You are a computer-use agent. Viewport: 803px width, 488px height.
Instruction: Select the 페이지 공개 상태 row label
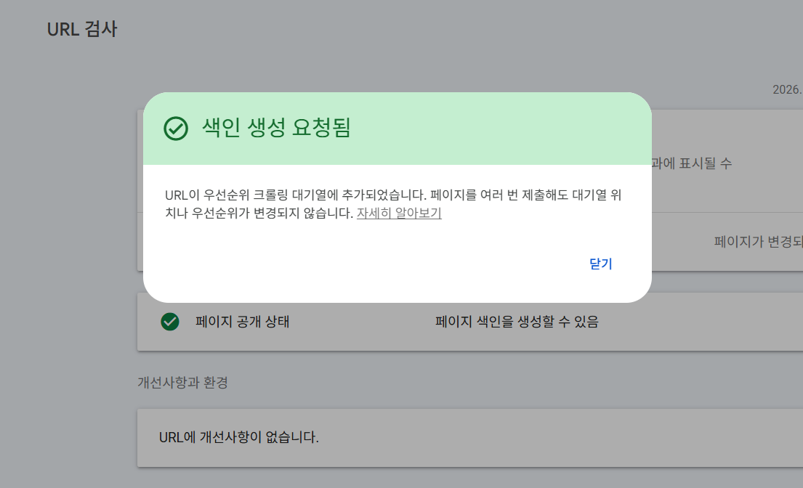[x=242, y=322]
